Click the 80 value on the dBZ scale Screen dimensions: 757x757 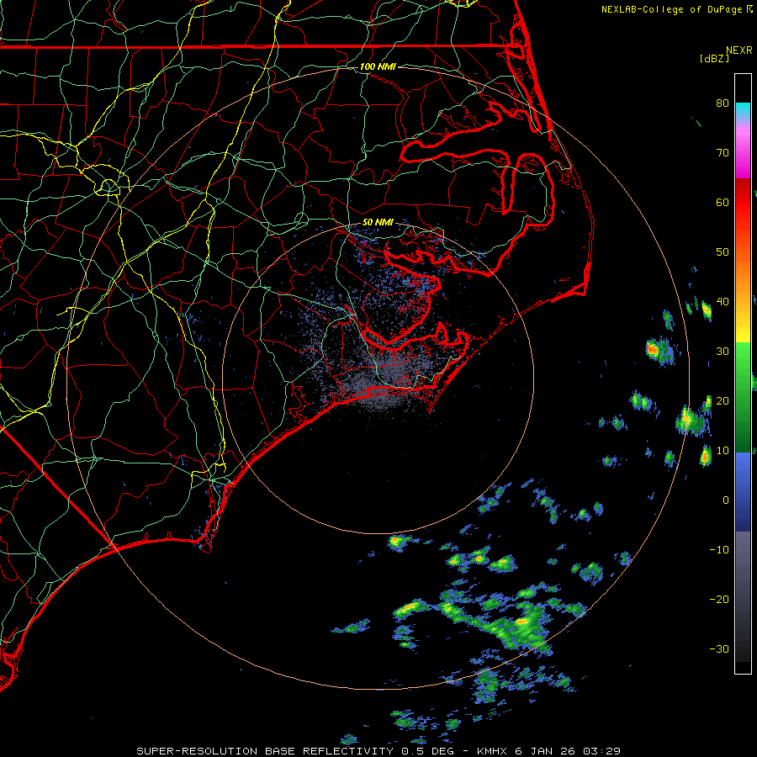723,103
